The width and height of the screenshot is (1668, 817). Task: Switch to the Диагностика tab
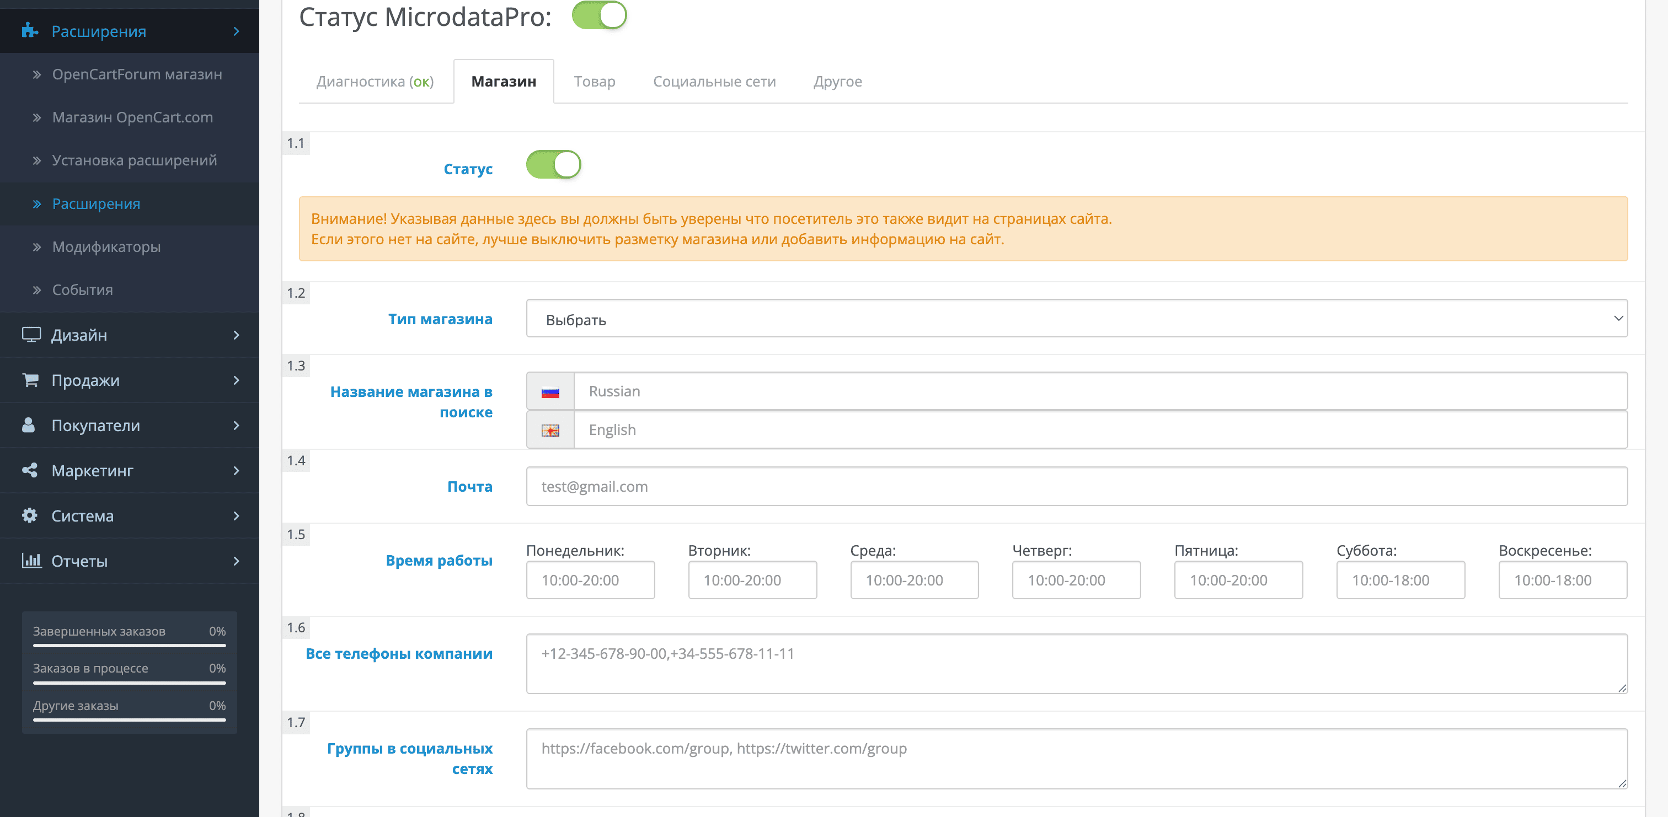375,82
